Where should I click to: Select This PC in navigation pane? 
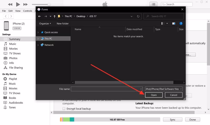pyautogui.click(x=48, y=38)
